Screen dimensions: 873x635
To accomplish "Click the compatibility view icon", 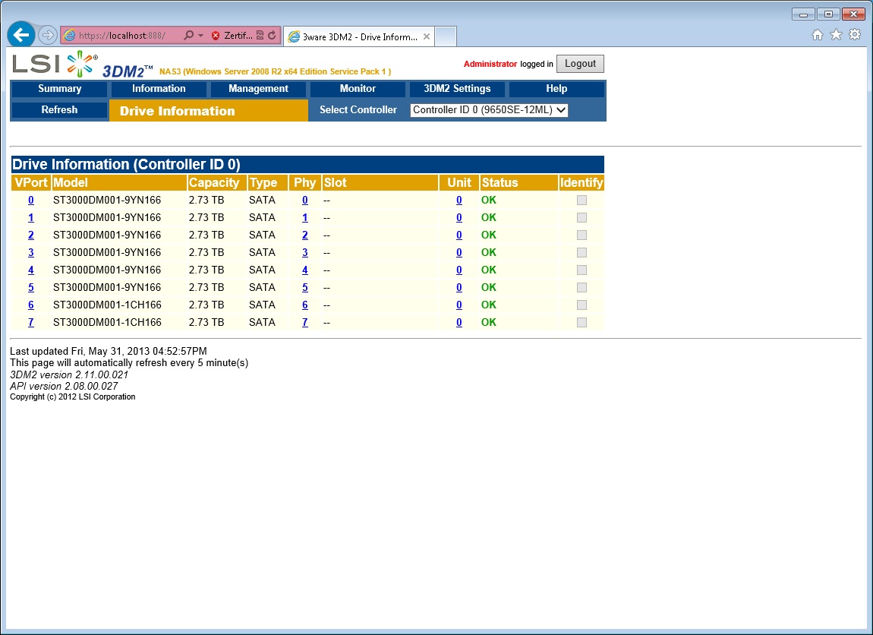I will (260, 36).
